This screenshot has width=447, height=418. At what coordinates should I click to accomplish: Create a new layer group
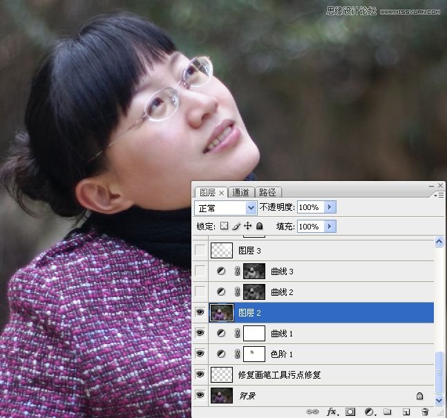pos(387,411)
